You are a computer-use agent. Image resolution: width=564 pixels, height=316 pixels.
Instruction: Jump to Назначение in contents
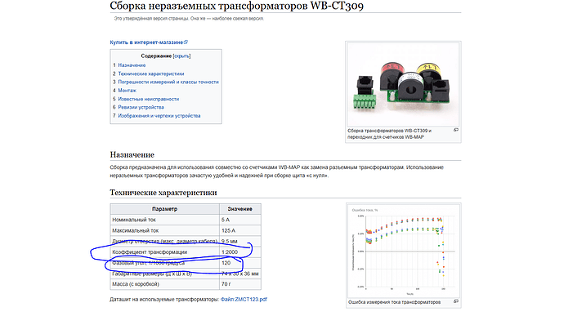click(132, 65)
